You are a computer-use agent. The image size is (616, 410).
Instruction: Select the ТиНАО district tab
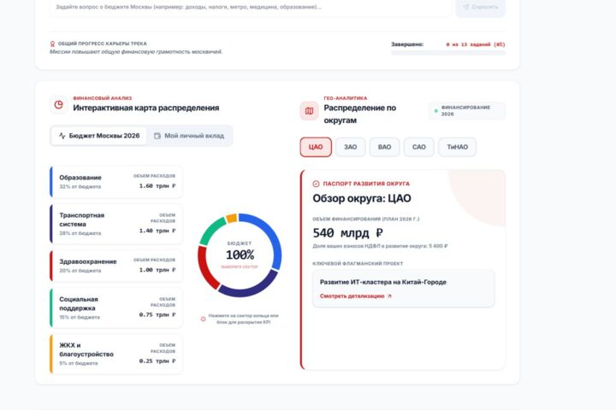pos(457,147)
